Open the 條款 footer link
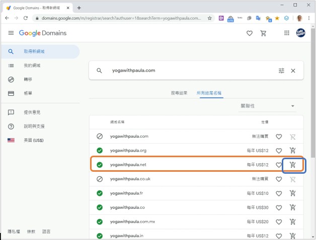 coord(31,231)
